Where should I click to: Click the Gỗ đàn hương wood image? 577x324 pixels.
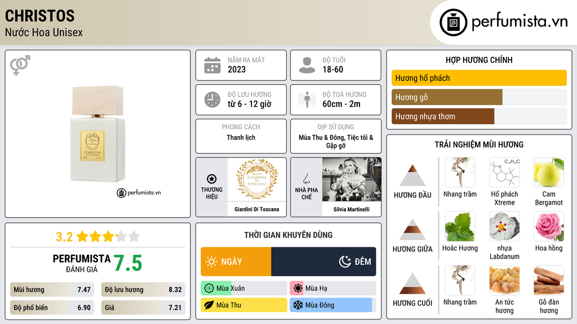coord(549,280)
